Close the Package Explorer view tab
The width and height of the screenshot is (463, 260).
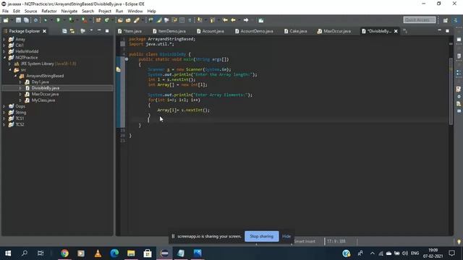tap(44, 31)
